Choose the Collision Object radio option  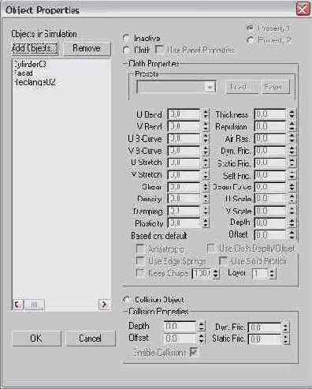pyautogui.click(x=127, y=300)
